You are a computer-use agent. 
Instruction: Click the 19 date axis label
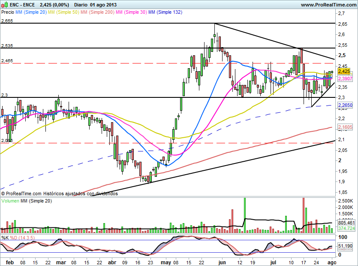pyautogui.click(x=253, y=263)
